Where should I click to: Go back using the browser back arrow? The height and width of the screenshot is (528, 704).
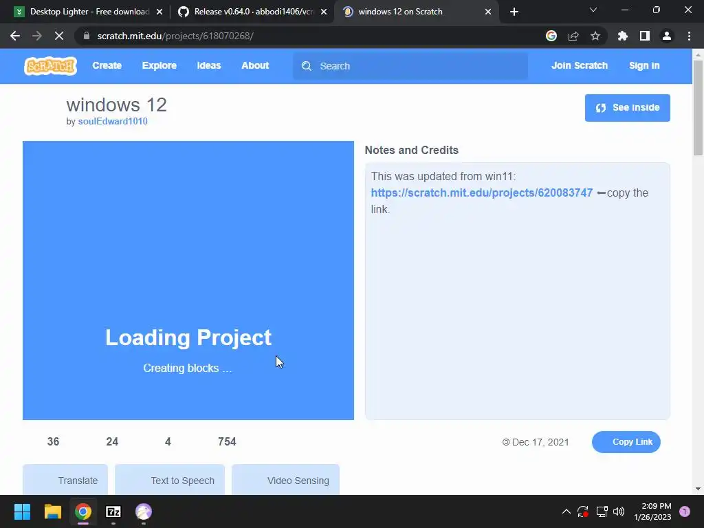coord(15,36)
